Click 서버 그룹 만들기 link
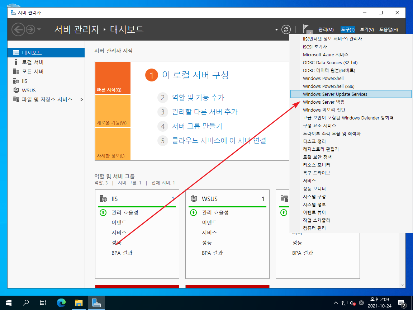 point(197,126)
